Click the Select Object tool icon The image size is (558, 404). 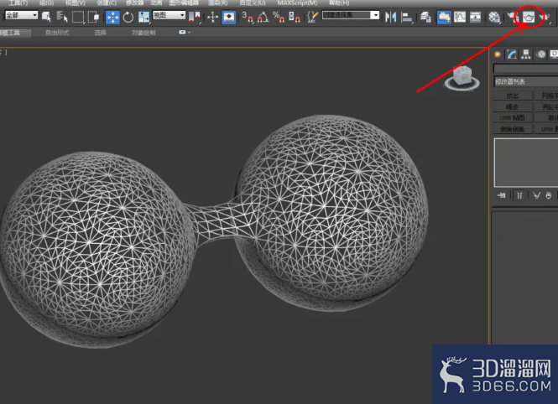click(x=46, y=17)
